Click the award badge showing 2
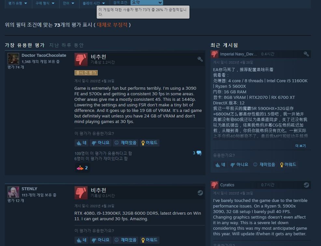Image resolution: width=321 pixels, height=246 pixels. click(x=82, y=168)
